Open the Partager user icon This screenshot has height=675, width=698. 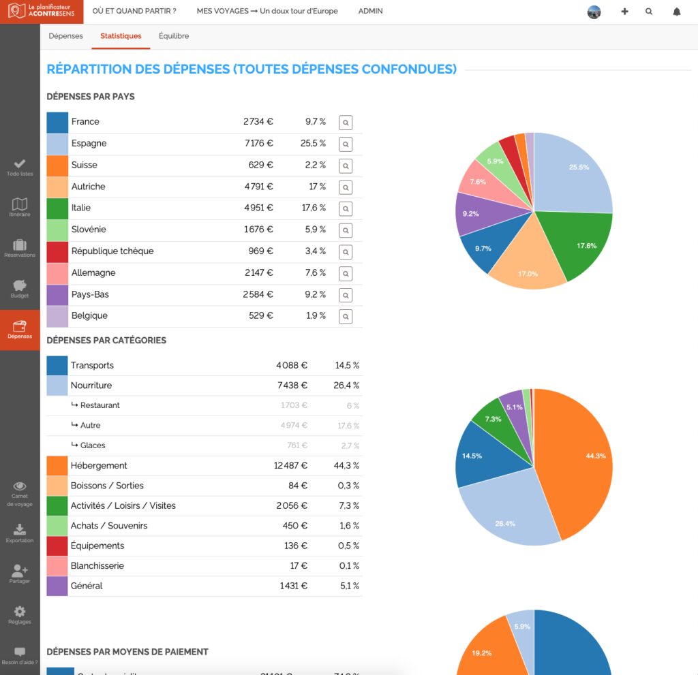click(20, 574)
